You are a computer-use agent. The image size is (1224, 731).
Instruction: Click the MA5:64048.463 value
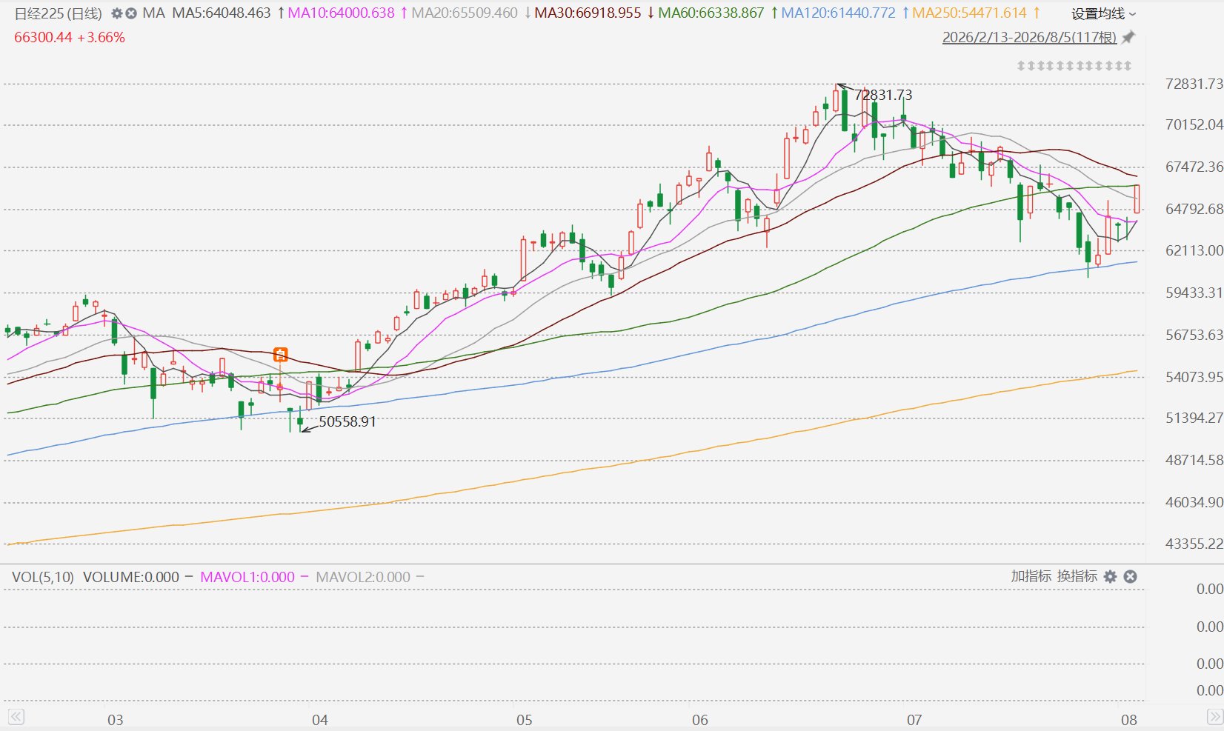(222, 13)
